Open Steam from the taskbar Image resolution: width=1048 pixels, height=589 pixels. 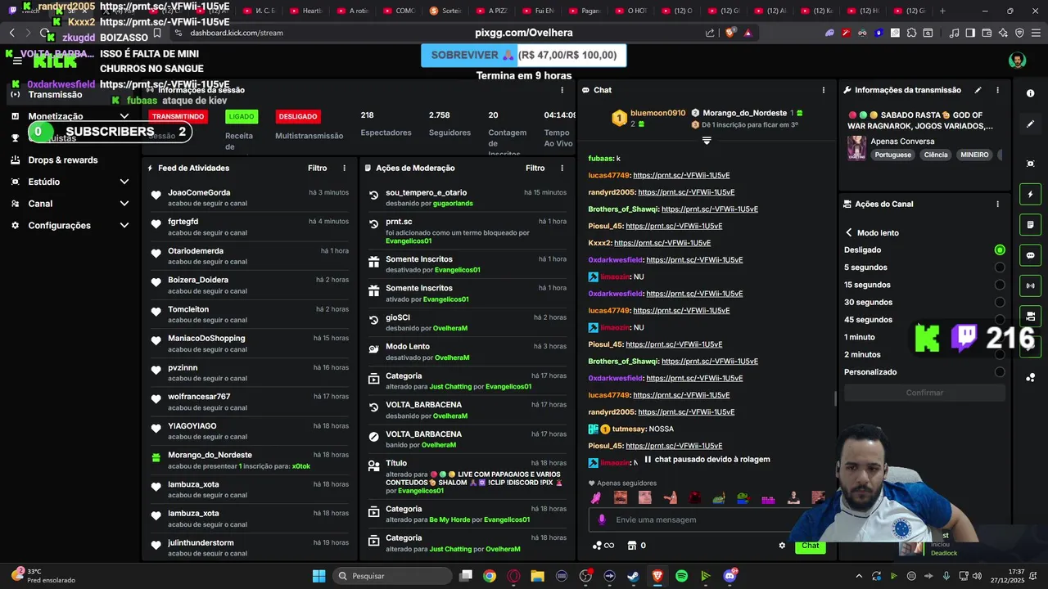(x=633, y=576)
